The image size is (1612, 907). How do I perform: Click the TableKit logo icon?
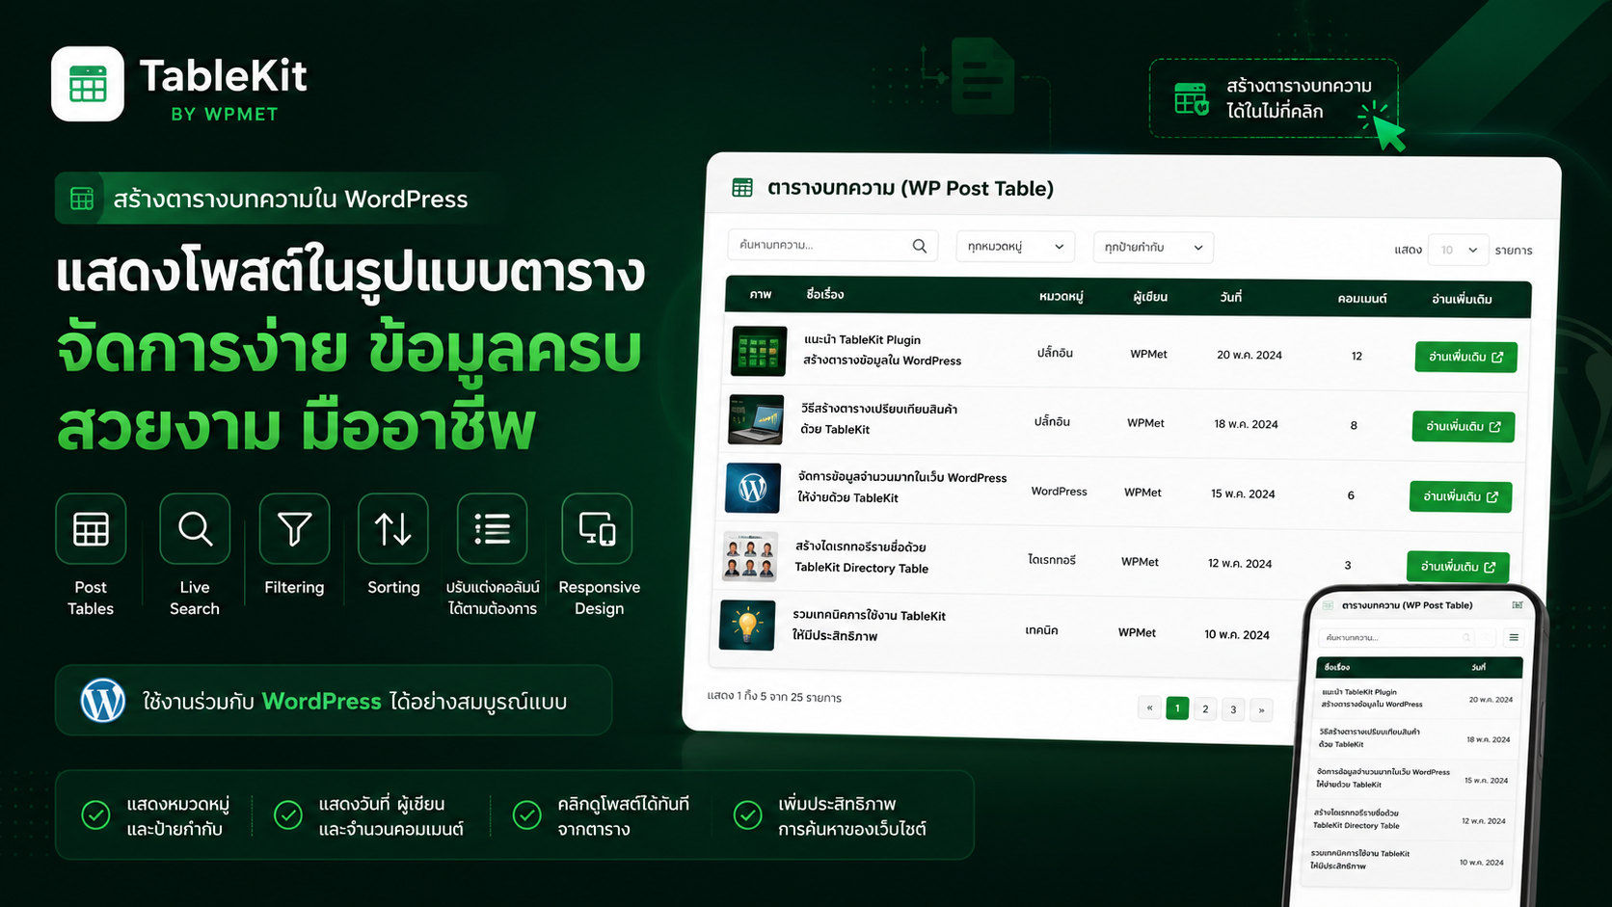coord(88,84)
